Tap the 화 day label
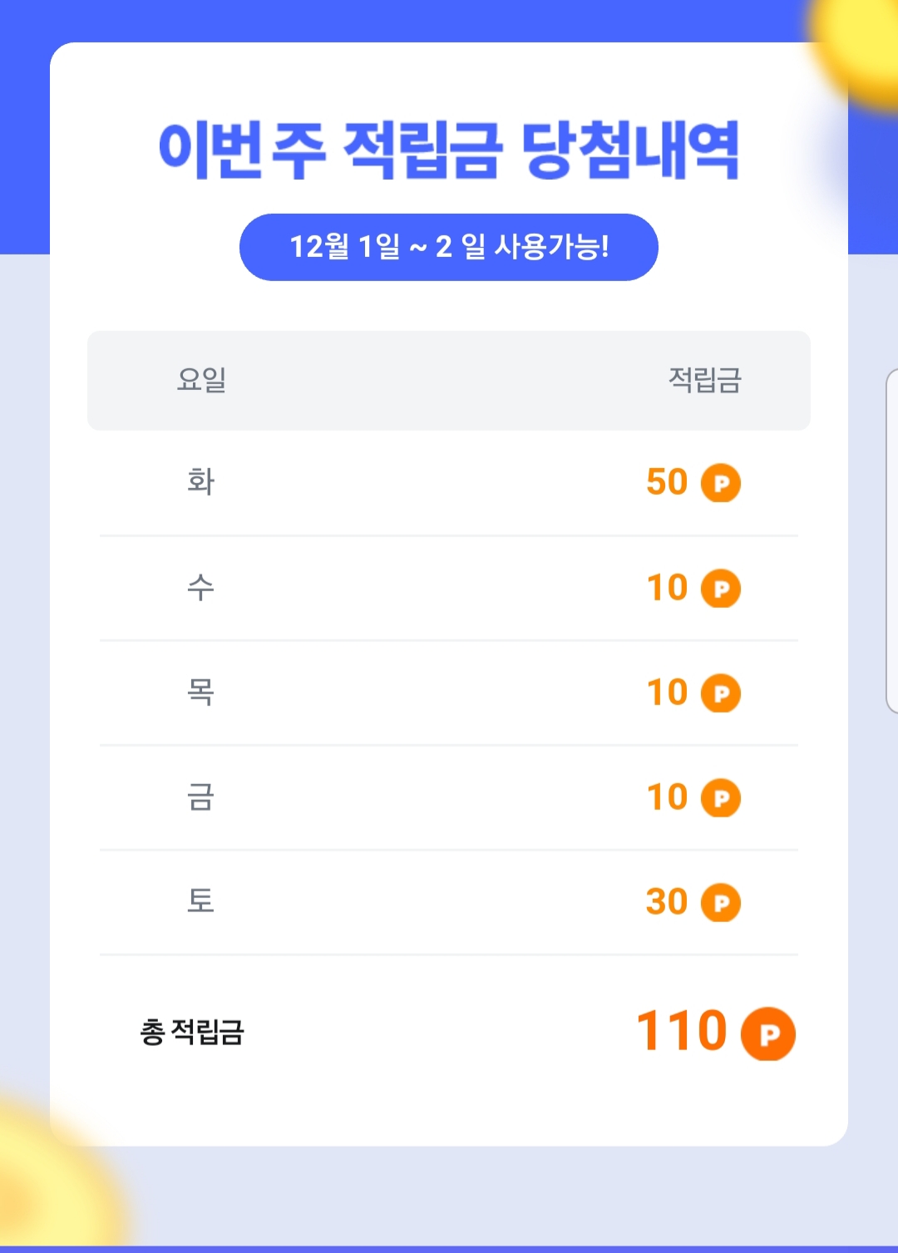The height and width of the screenshot is (1253, 898). click(x=200, y=481)
